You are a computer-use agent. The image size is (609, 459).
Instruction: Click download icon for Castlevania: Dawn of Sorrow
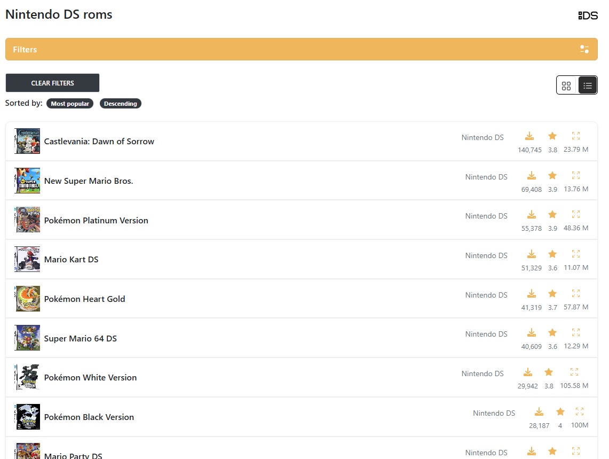529,136
